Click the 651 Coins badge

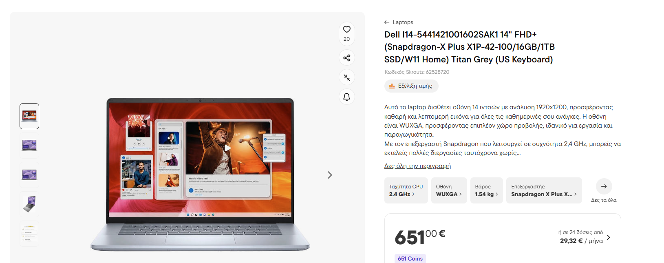410,259
